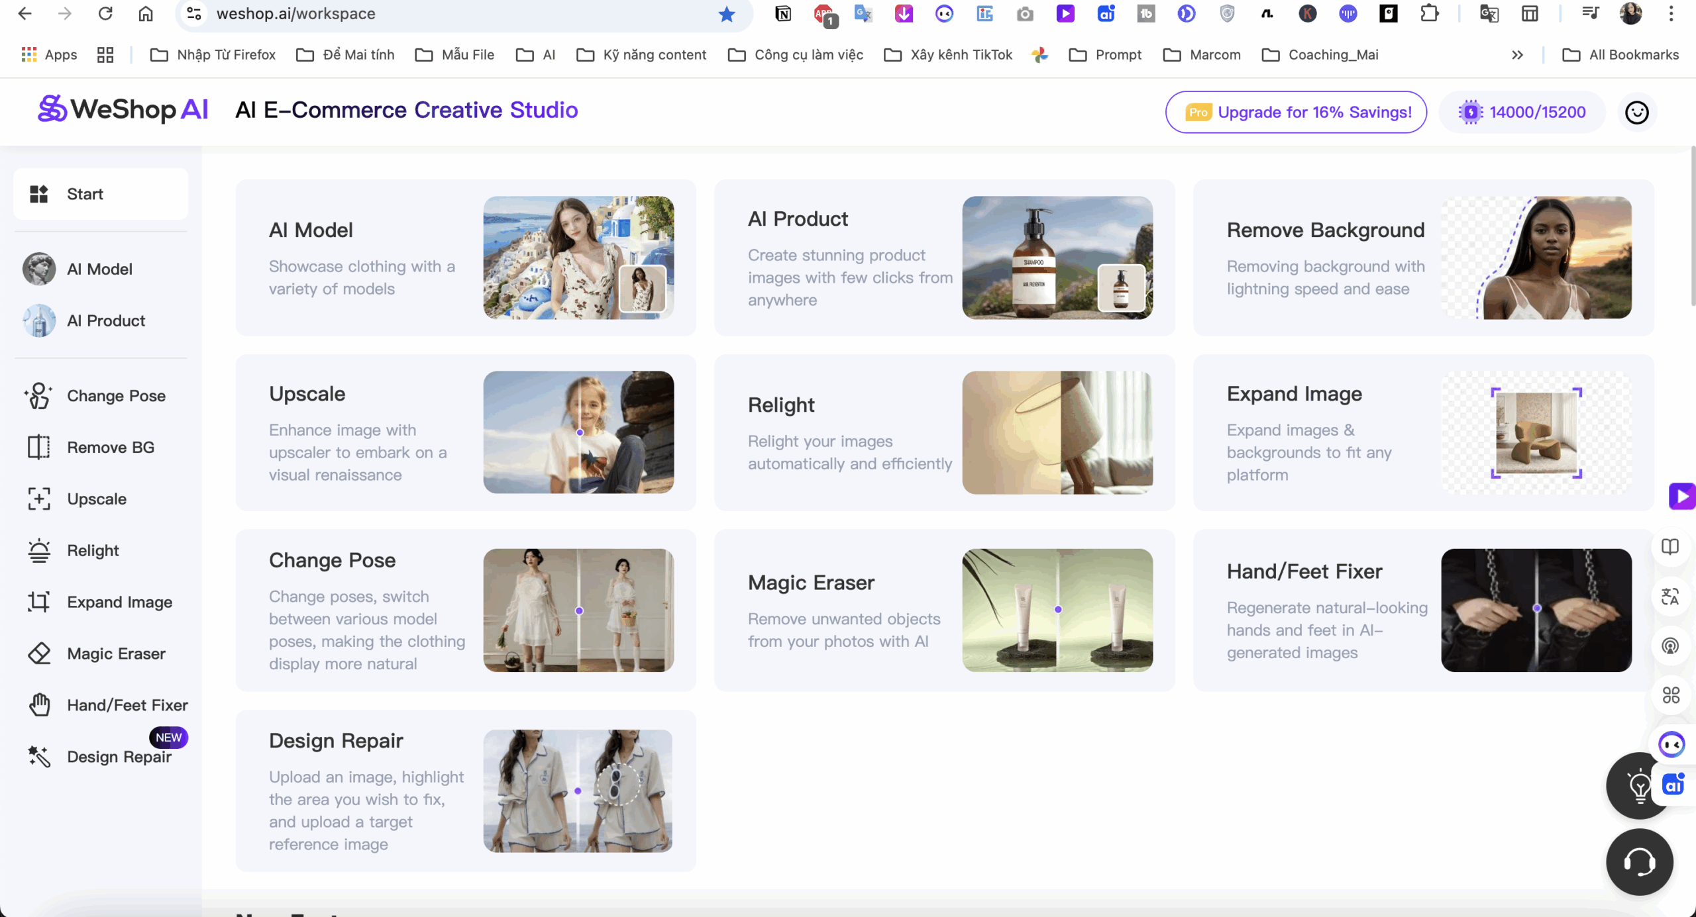Open the Design Repair preview thumbnail
Viewport: 1696px width, 917px height.
click(x=578, y=791)
